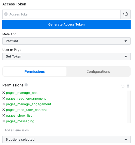Viewport: 135px width, 145px height.
Task: Focus the Add a Permission input field
Action: [x=23, y=130]
